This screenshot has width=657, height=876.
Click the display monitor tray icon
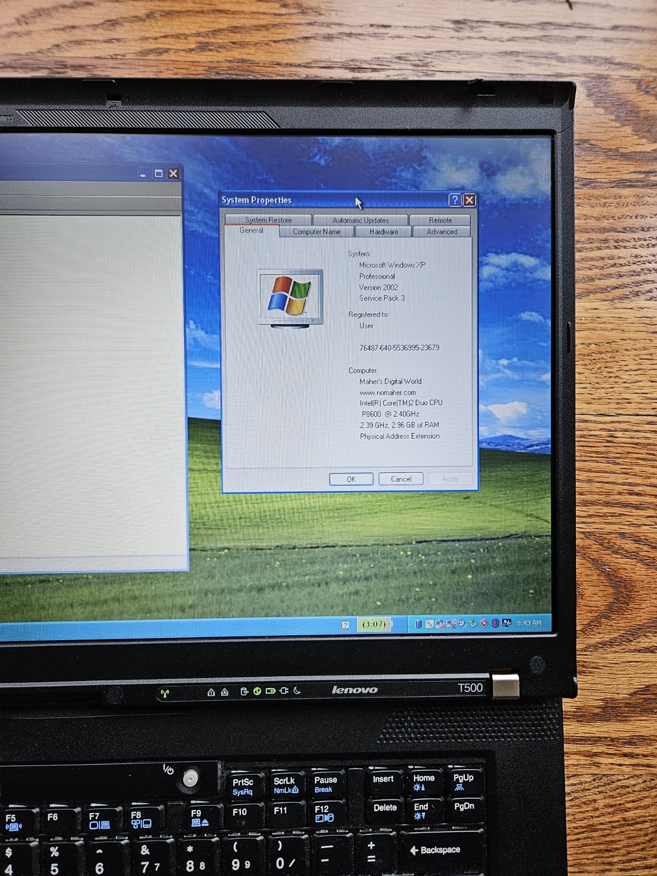(x=506, y=623)
